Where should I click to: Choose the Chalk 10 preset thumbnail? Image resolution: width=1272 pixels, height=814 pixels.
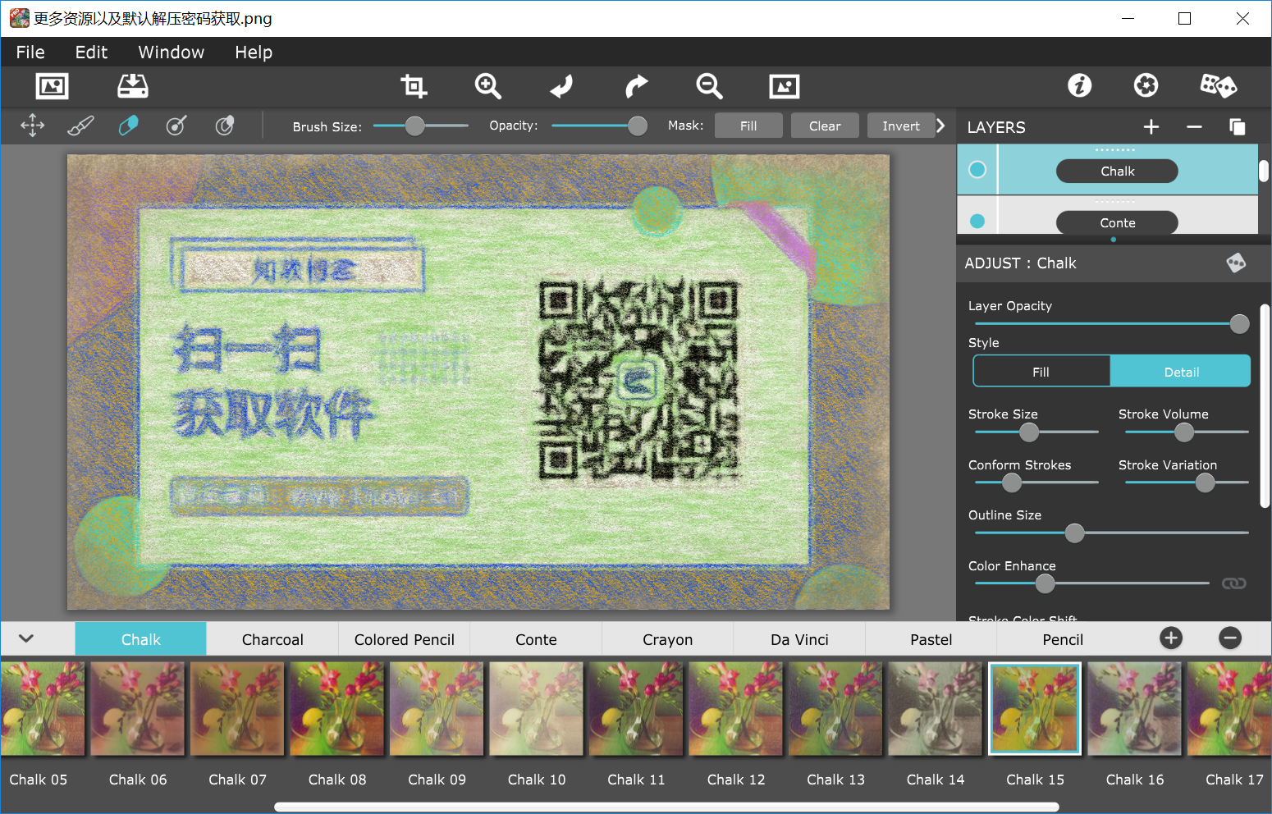(537, 709)
